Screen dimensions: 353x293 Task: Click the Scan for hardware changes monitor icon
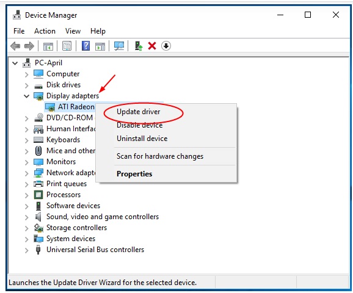119,46
